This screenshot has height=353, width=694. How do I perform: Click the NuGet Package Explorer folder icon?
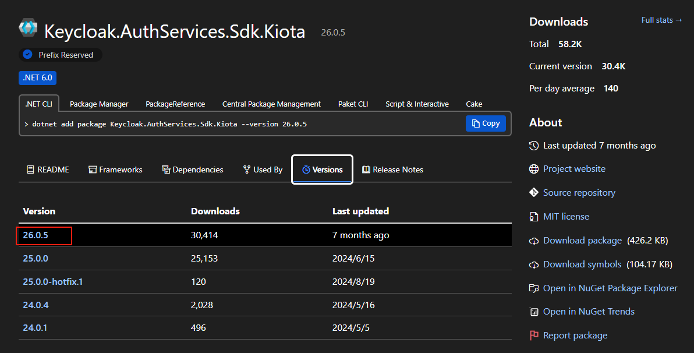point(534,288)
